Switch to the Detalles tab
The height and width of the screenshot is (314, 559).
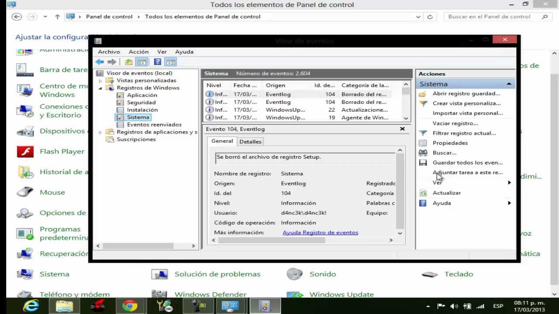[250, 142]
